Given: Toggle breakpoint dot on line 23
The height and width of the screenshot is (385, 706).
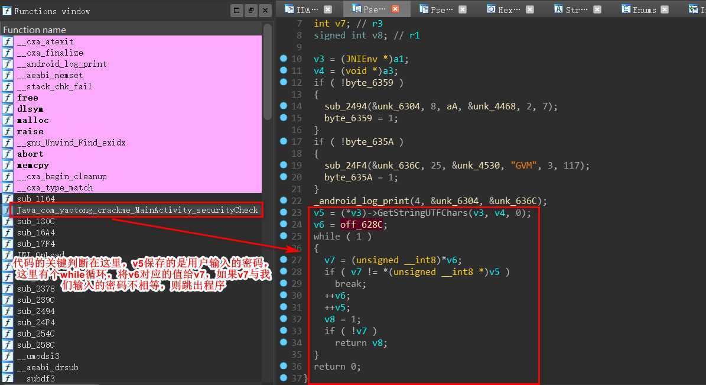Looking at the screenshot, I should coord(283,212).
